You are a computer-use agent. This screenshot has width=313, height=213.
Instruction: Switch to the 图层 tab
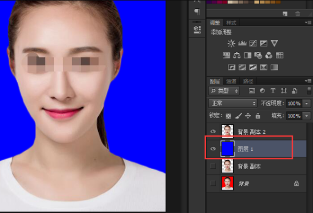214,81
